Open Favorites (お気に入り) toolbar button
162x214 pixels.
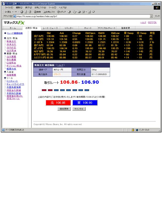point(49,12)
